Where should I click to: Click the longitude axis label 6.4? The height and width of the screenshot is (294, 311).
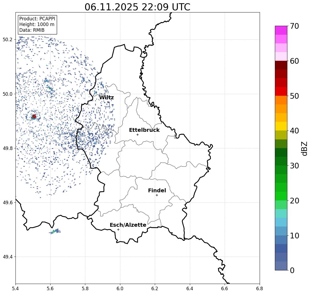pos(190,289)
